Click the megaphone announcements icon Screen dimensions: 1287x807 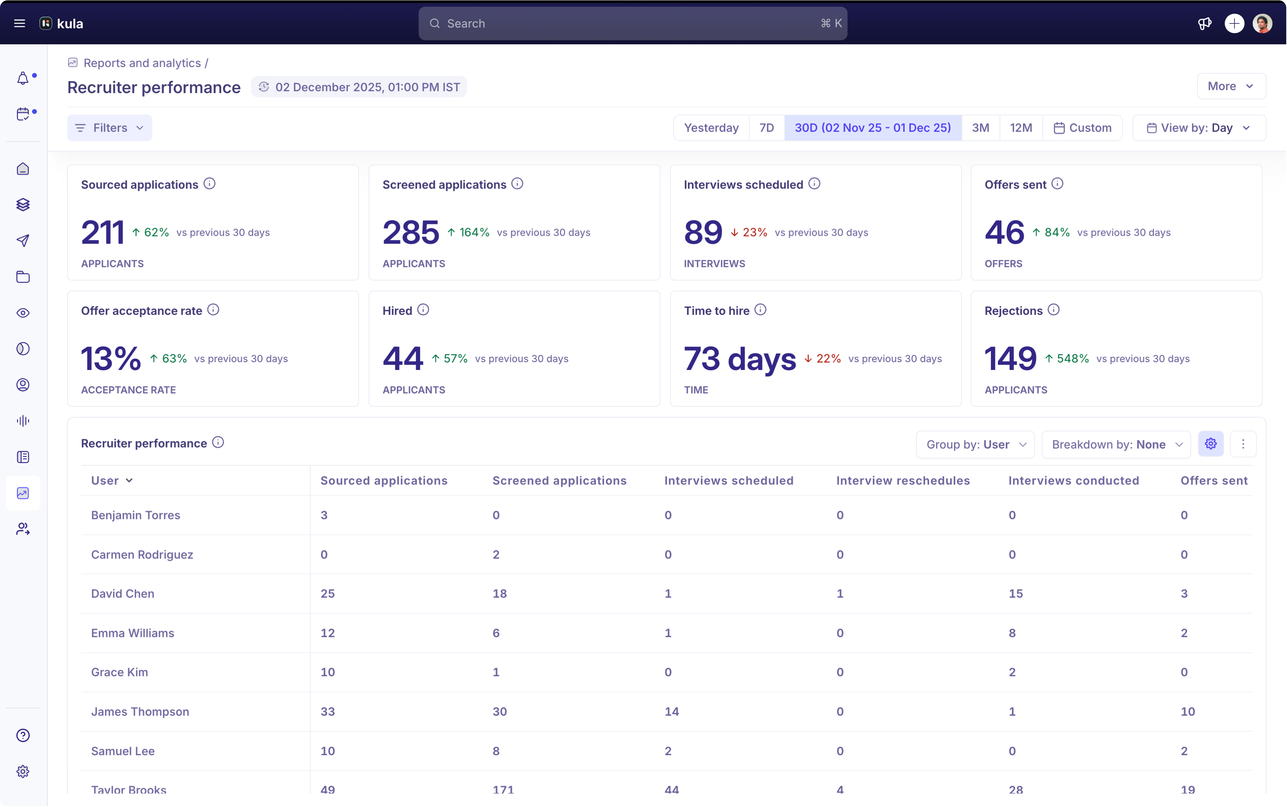click(x=1205, y=23)
